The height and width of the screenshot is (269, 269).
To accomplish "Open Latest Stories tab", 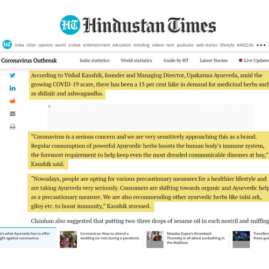I will pyautogui.click(x=214, y=60).
